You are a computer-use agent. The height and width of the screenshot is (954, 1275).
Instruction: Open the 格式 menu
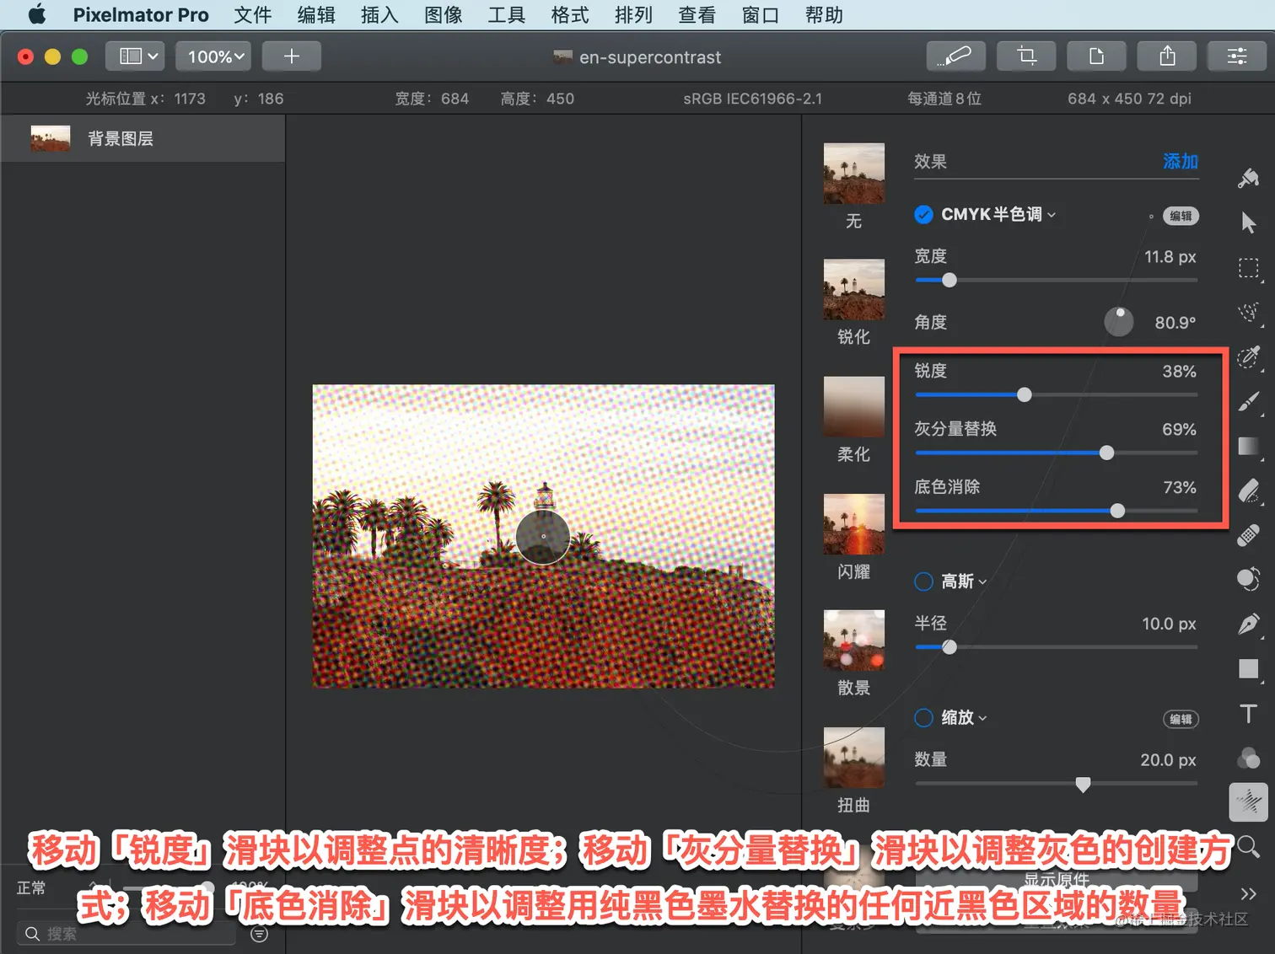570,15
